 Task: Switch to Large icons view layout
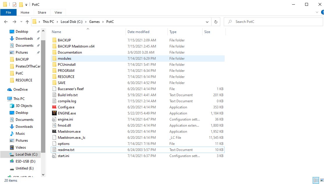point(322,180)
